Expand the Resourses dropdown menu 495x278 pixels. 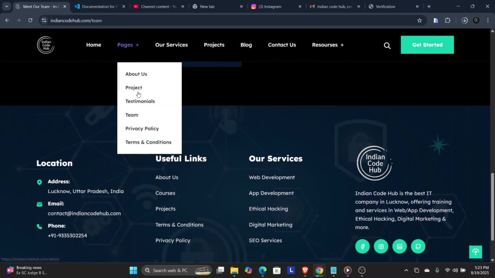click(328, 45)
